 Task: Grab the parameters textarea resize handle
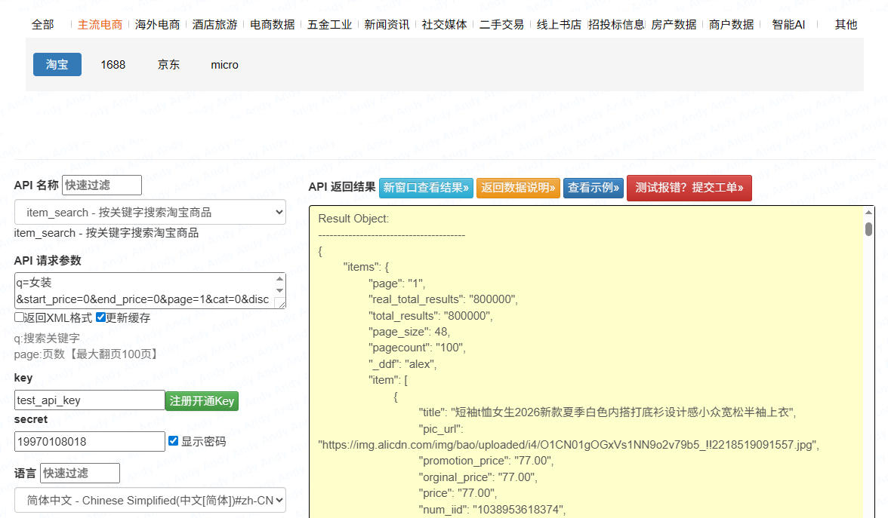click(279, 303)
